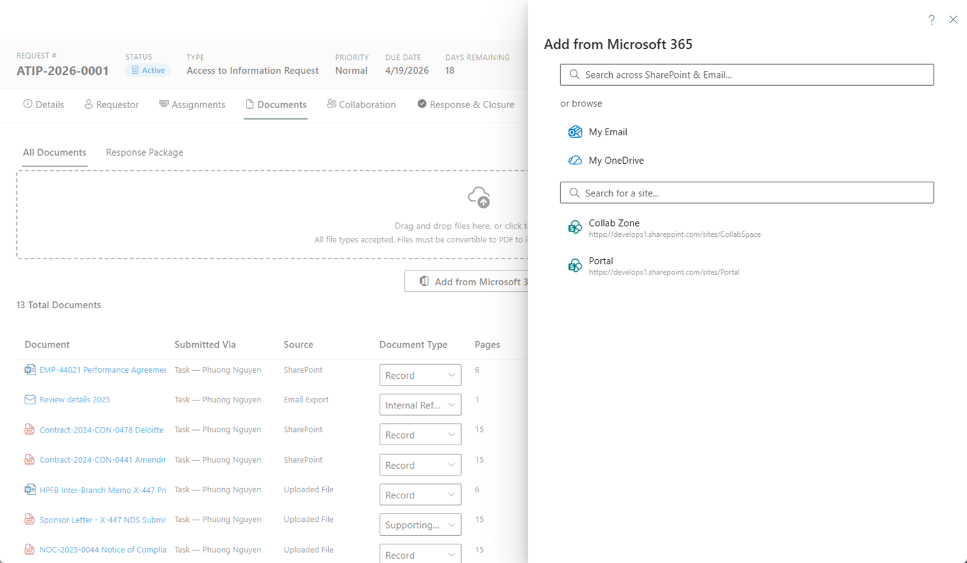Viewport: 967px width, 563px height.
Task: Click the email icon beside Review details 2025
Action: tap(30, 399)
